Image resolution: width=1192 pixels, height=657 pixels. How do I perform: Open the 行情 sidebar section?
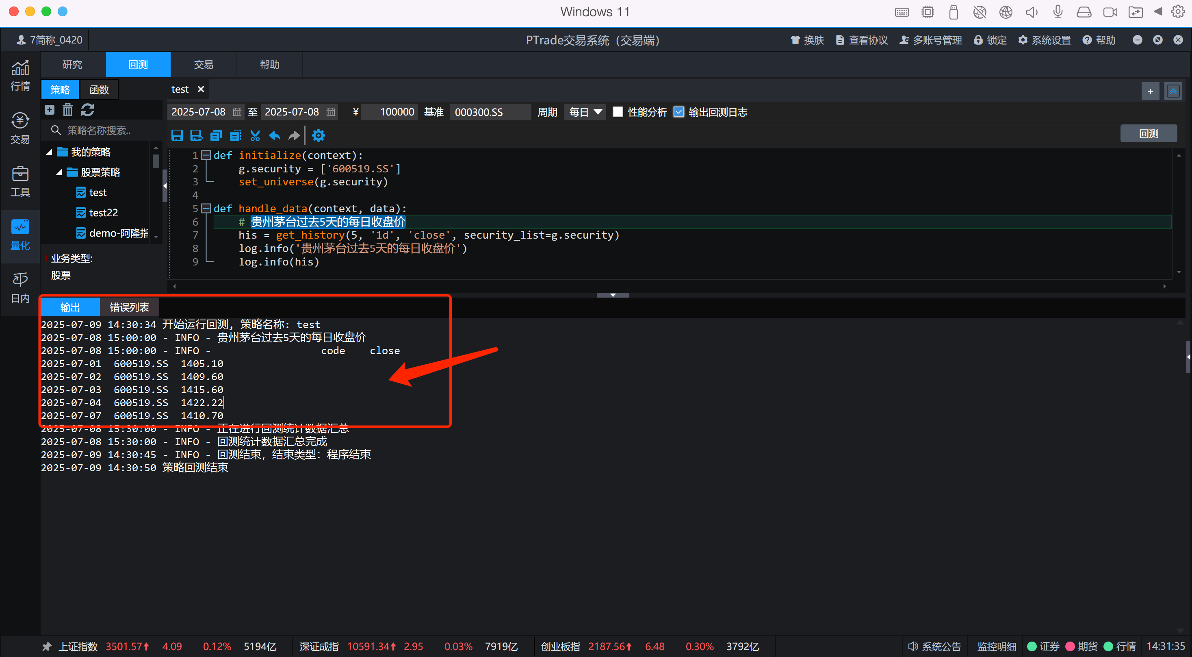[20, 76]
